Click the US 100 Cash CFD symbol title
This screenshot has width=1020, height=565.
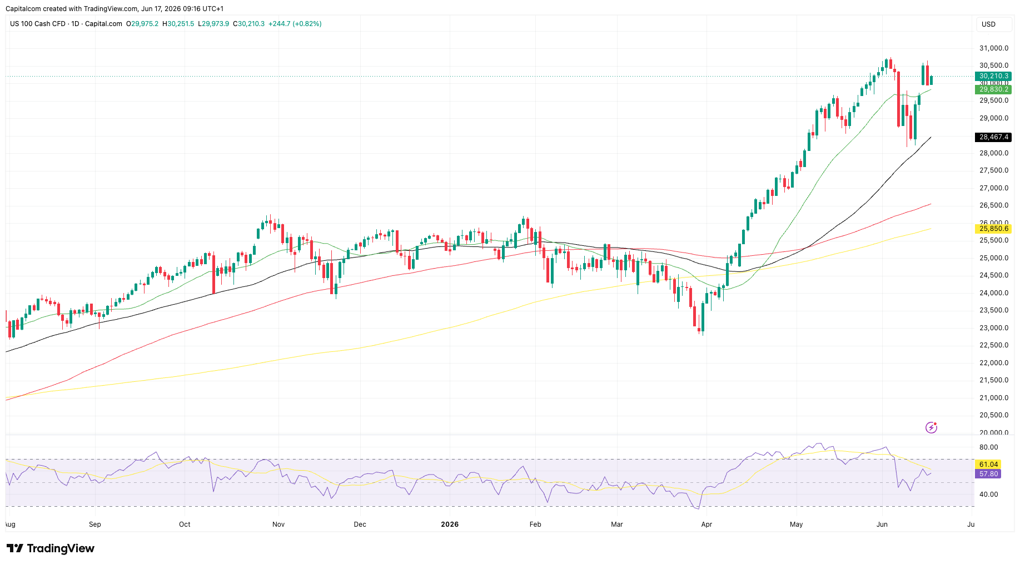[x=38, y=24]
